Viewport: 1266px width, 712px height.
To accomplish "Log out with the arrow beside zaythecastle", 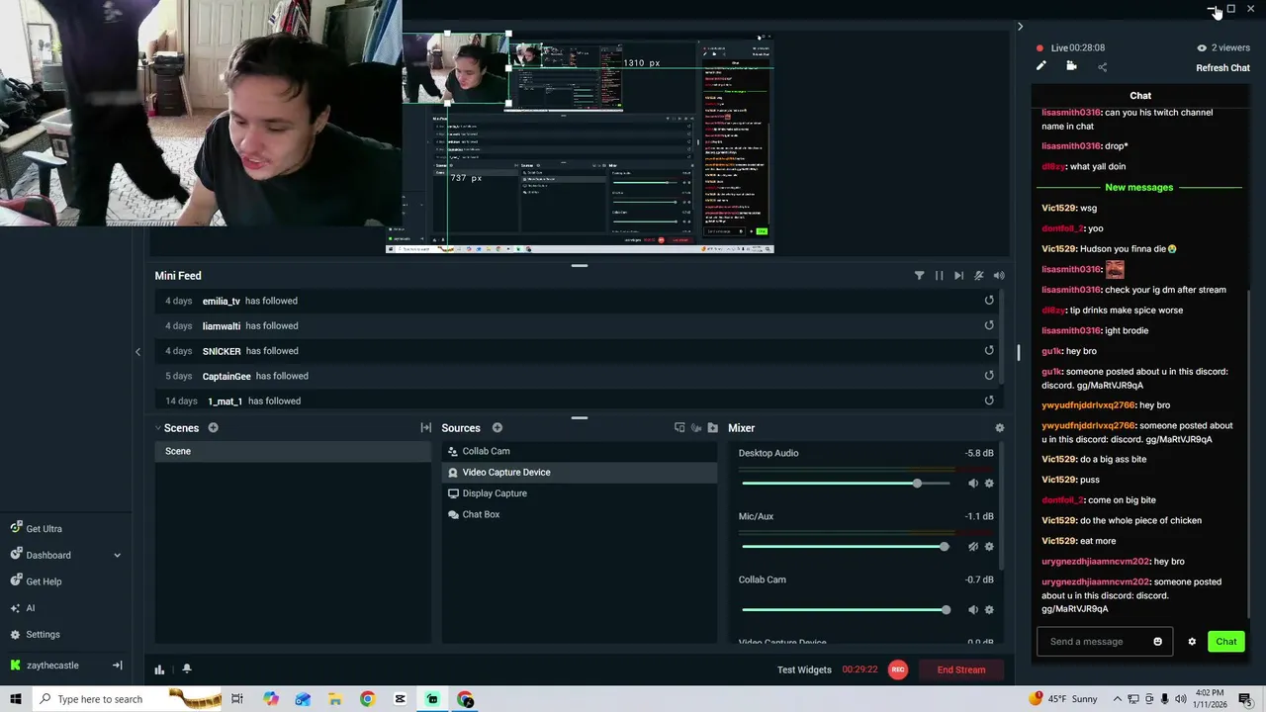I will 117,666.
